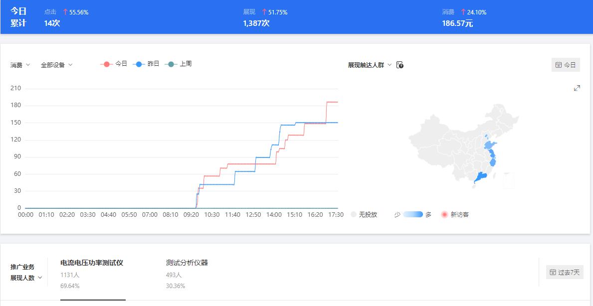593x306 pixels.
Task: Toggle the 今日 series in the chart legend
Action: [114, 64]
